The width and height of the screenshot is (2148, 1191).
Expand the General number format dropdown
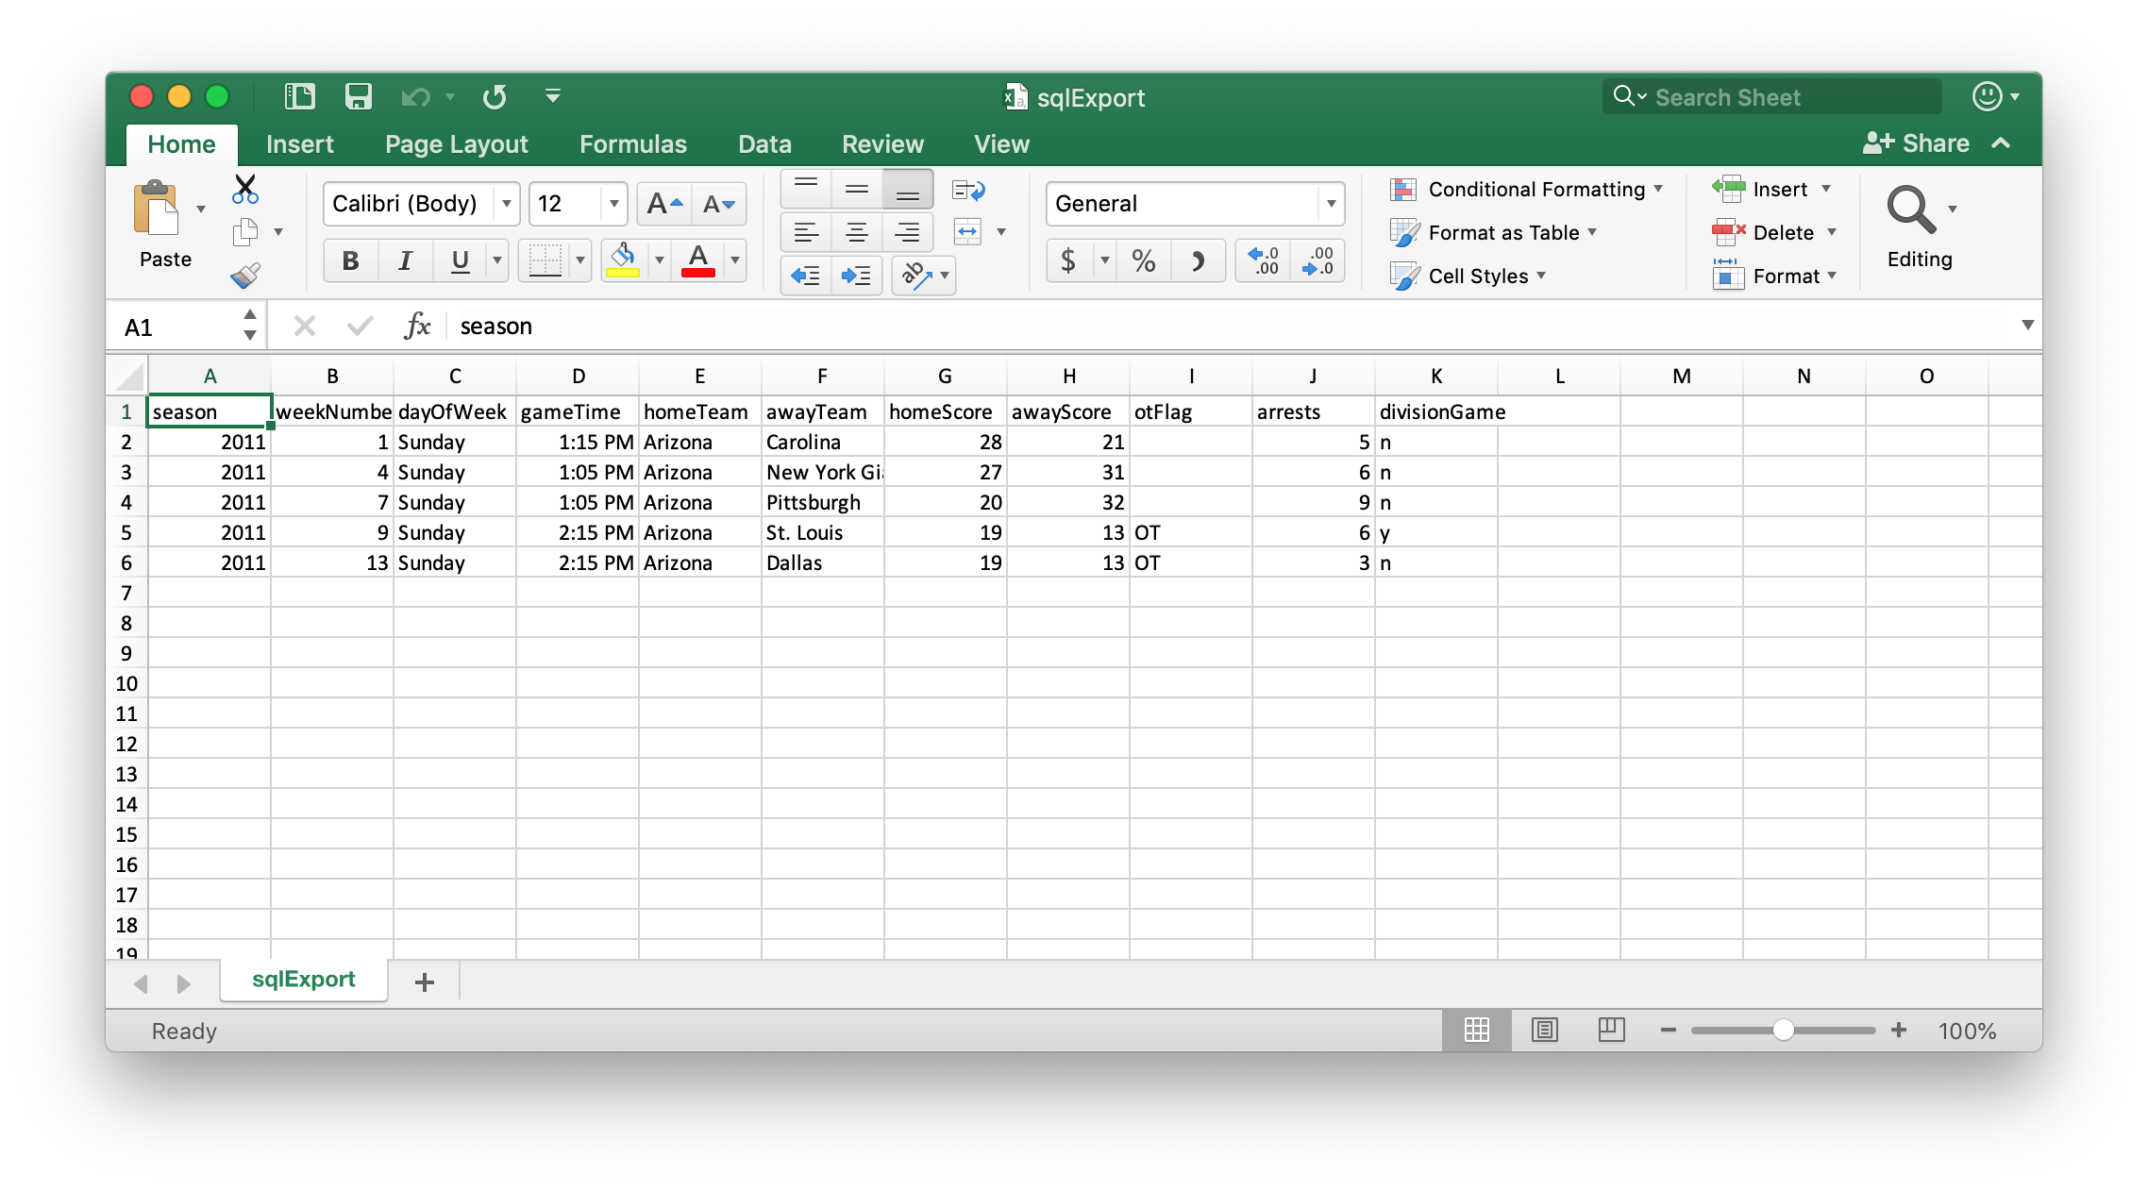click(x=1331, y=204)
